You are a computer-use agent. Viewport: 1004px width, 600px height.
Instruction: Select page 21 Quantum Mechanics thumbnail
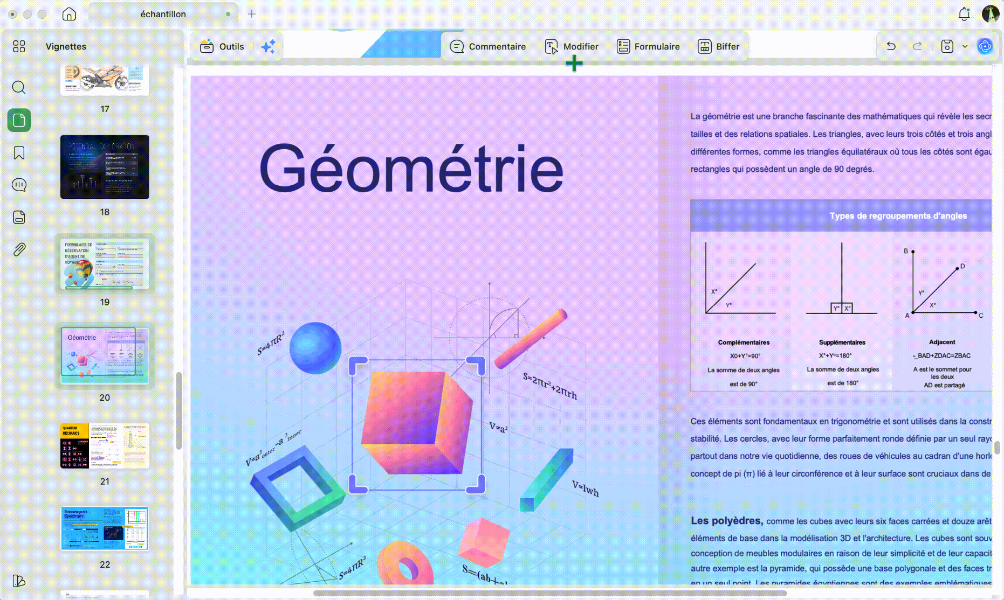coord(105,445)
